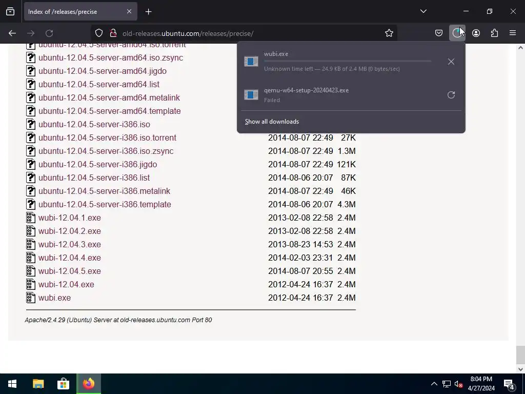Reload the current page

pos(49,33)
